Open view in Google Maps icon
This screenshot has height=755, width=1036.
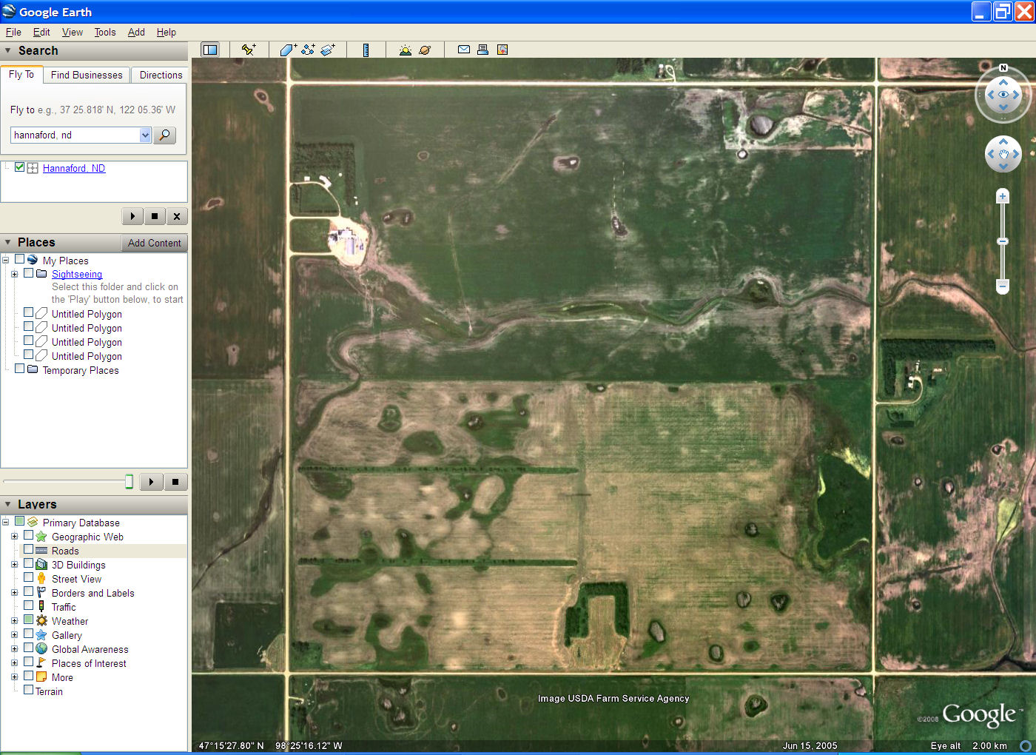(502, 50)
